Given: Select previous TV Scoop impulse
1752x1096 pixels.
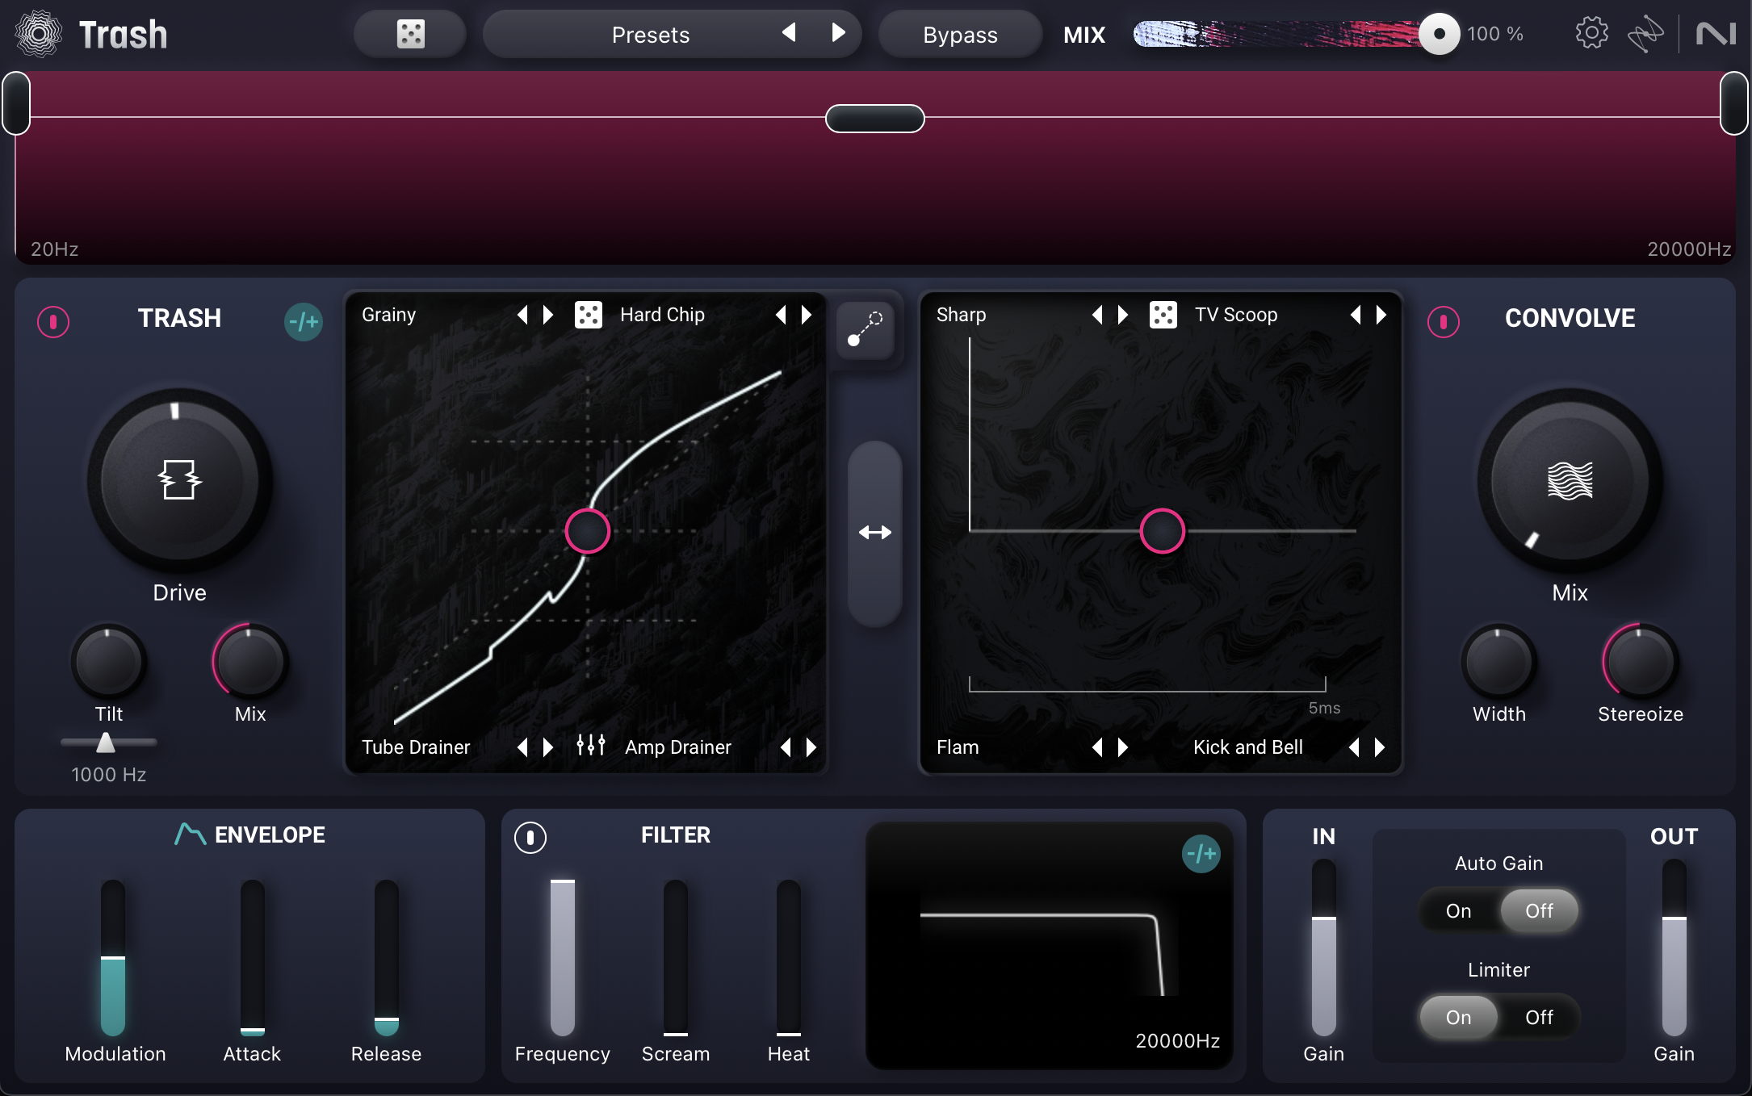Looking at the screenshot, I should point(1355,315).
